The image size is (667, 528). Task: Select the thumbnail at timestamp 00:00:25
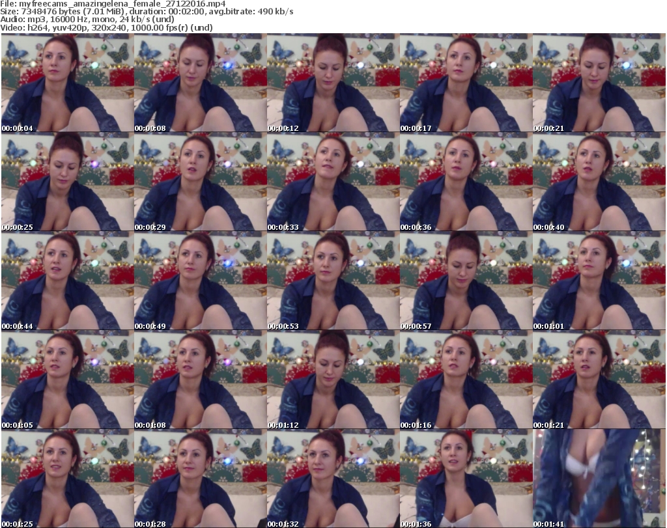tap(67, 182)
